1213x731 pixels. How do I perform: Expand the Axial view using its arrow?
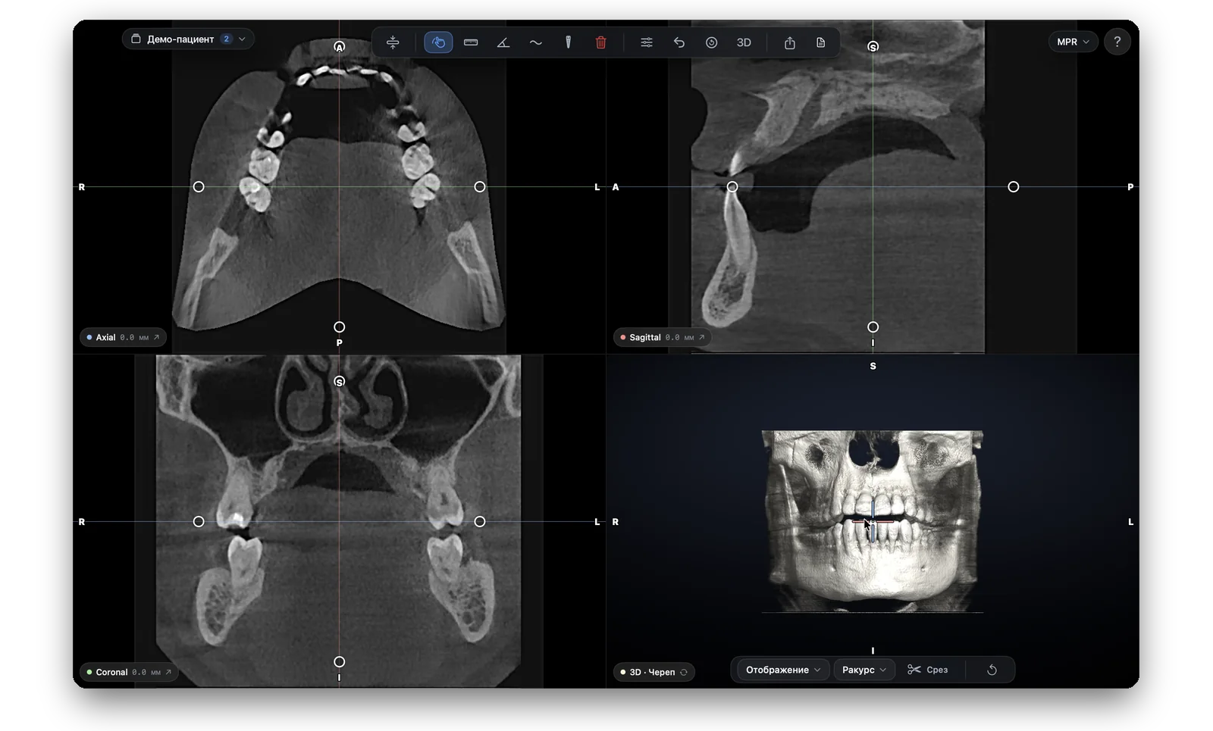pos(157,337)
